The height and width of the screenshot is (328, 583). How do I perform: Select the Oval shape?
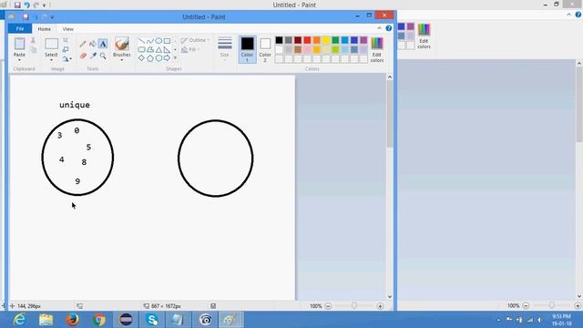pos(159,41)
